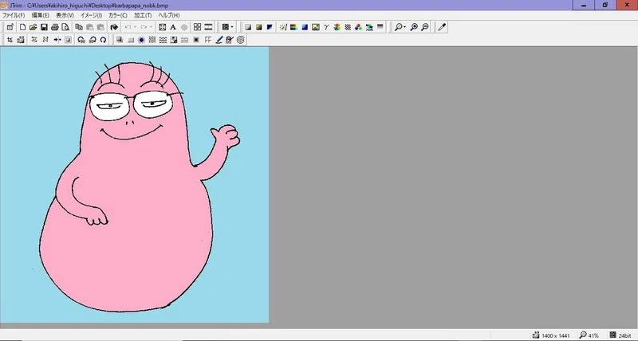
Task: Click the second rotate 90 arrow icon
Action: pyautogui.click(x=93, y=40)
